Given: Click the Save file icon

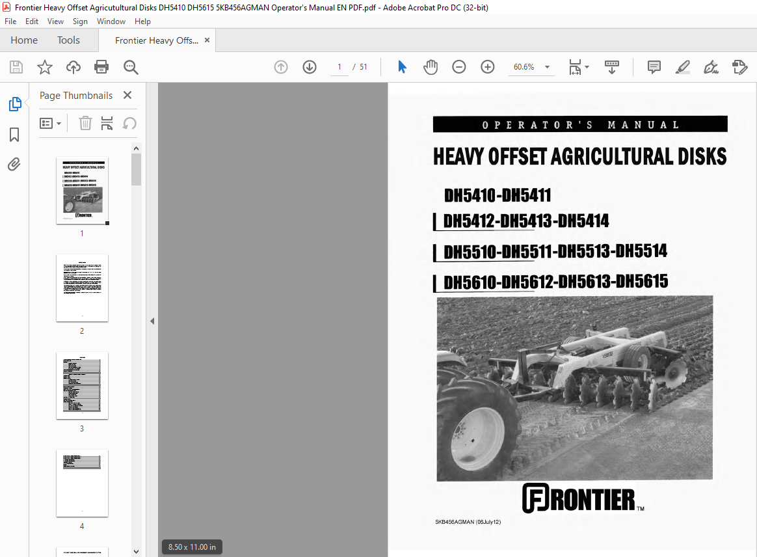Looking at the screenshot, I should coord(16,67).
